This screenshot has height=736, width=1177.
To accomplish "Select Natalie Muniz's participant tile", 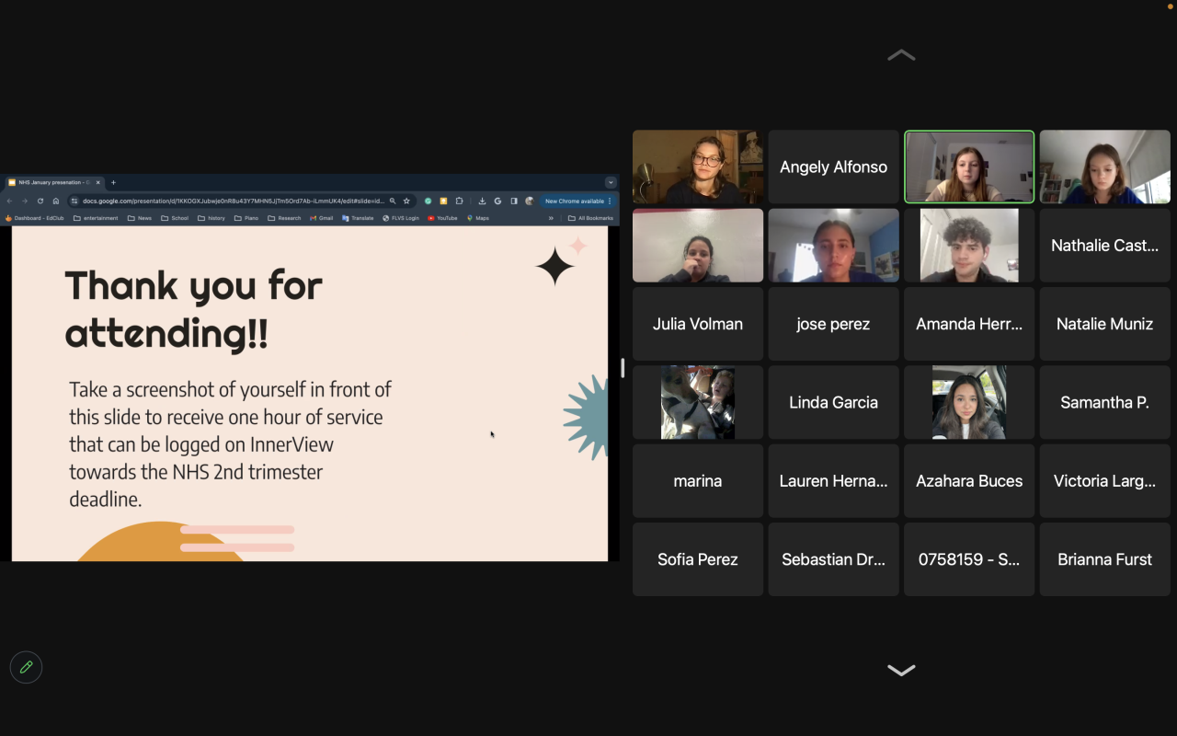I will click(x=1105, y=324).
